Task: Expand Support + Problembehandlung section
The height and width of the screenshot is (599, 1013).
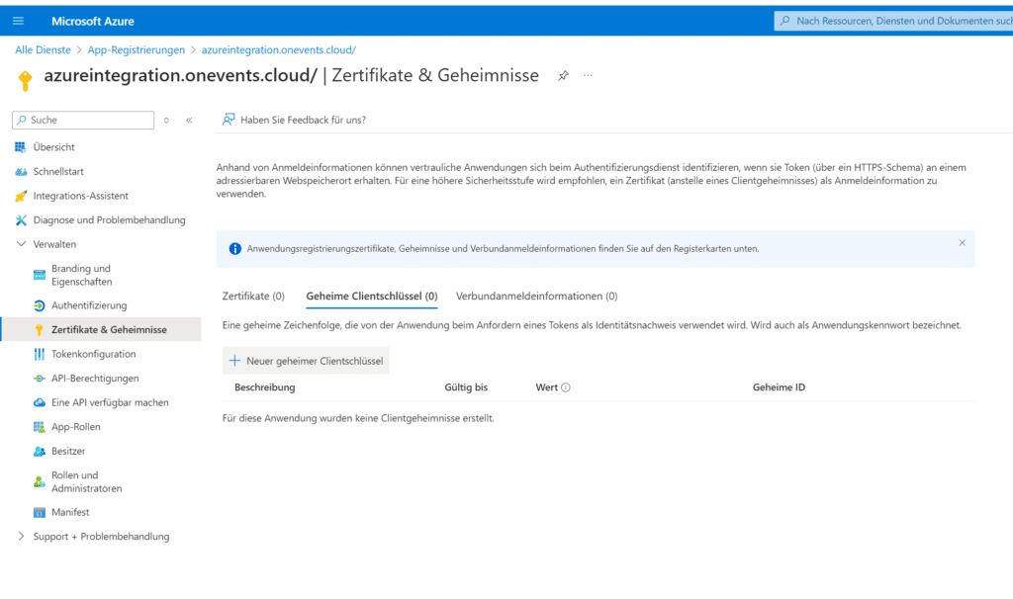Action: 22,537
